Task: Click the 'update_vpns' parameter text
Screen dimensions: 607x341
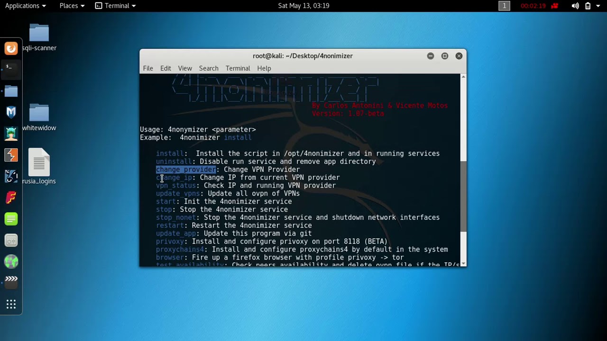Action: coord(178,194)
